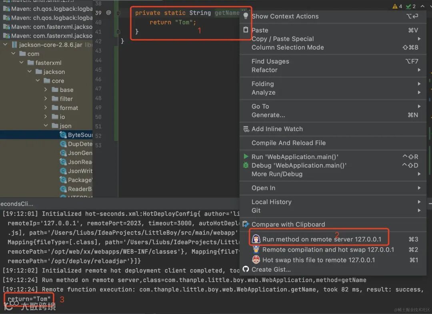
Task: Click the return "Tom"; code line
Action: 173,22
